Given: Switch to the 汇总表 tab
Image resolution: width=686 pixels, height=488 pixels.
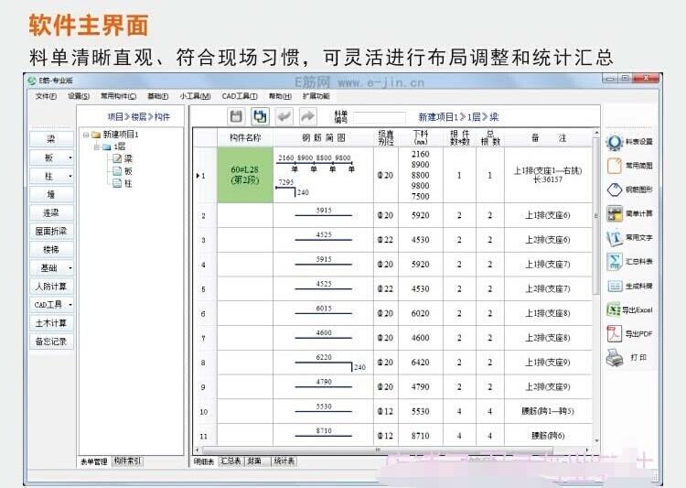Looking at the screenshot, I should [x=231, y=461].
